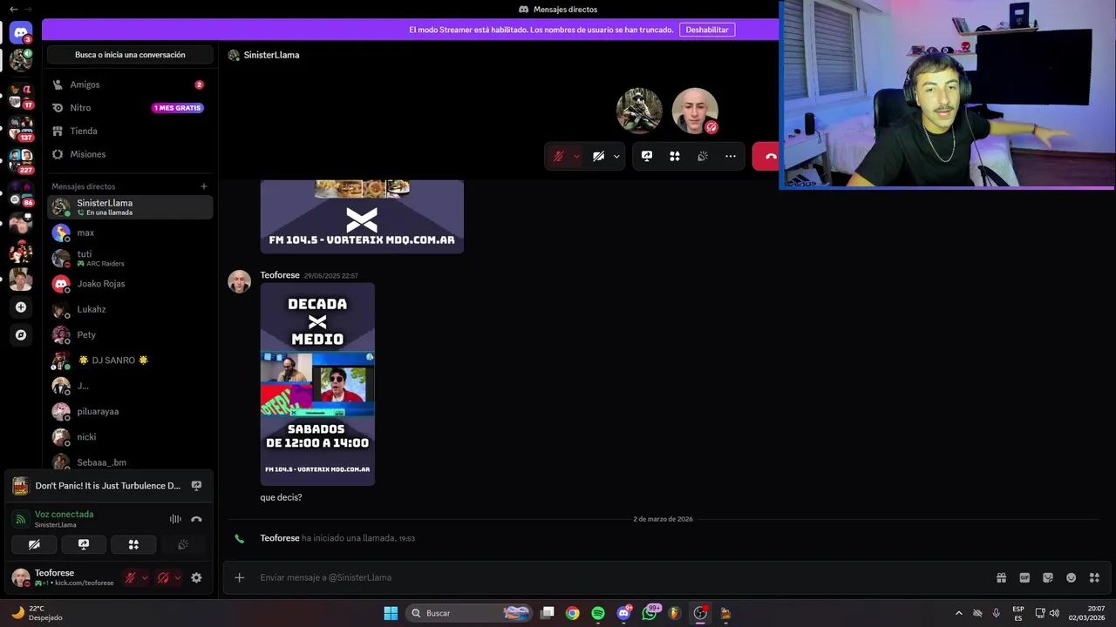The width and height of the screenshot is (1116, 627).
Task: Open the server with 137 badge
Action: coord(21,128)
